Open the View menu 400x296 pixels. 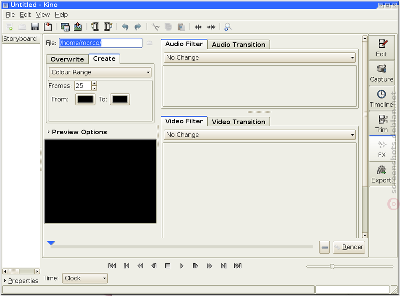pos(43,15)
